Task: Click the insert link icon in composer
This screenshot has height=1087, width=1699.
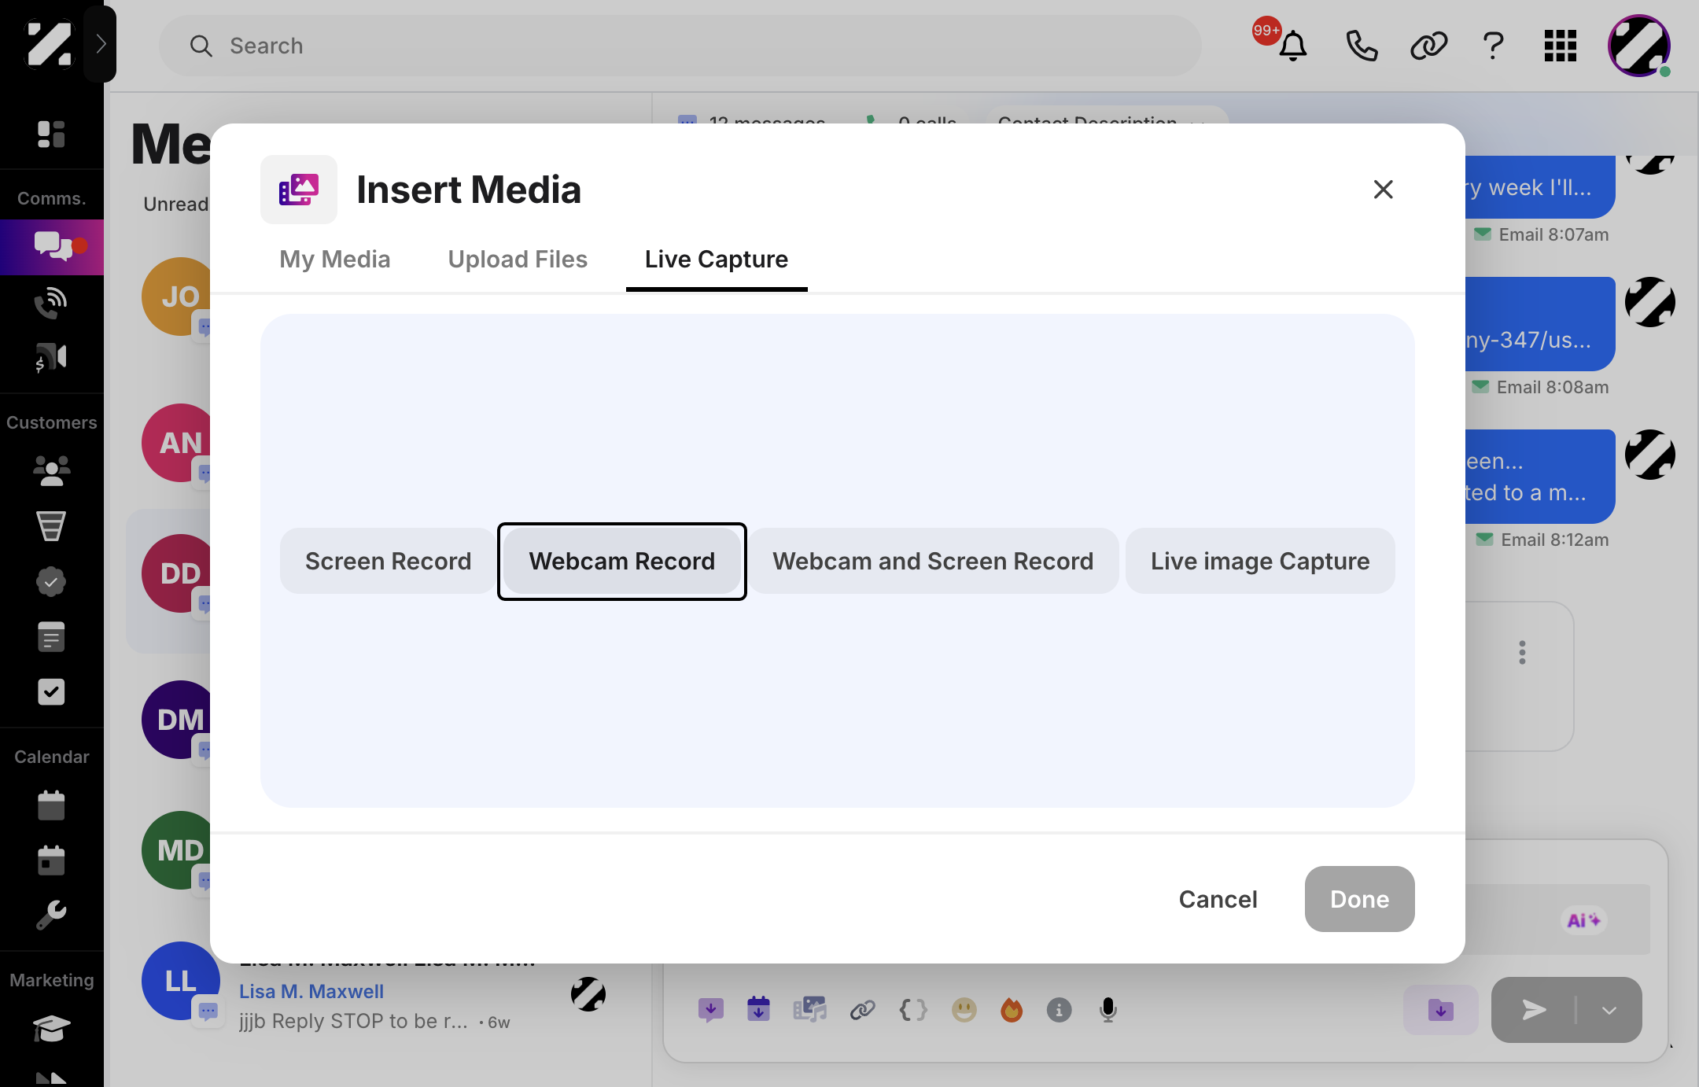Action: [862, 1009]
